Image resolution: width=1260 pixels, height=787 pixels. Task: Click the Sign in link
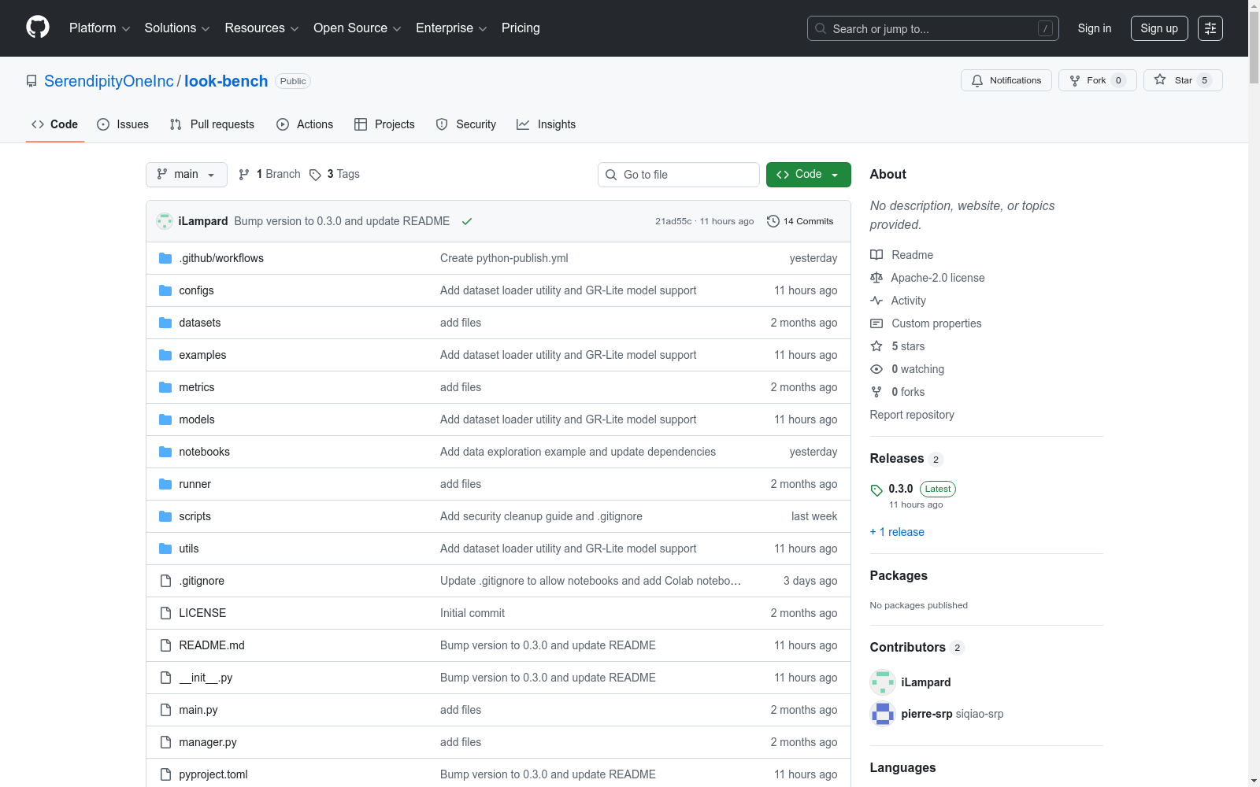pos(1095,28)
